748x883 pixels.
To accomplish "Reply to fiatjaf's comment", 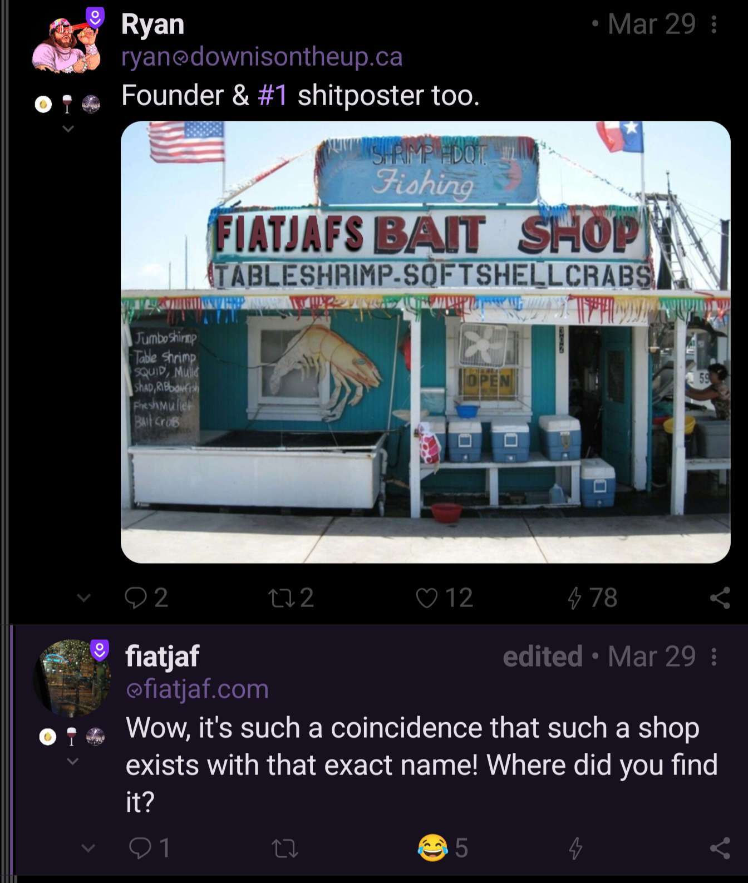I will [149, 848].
